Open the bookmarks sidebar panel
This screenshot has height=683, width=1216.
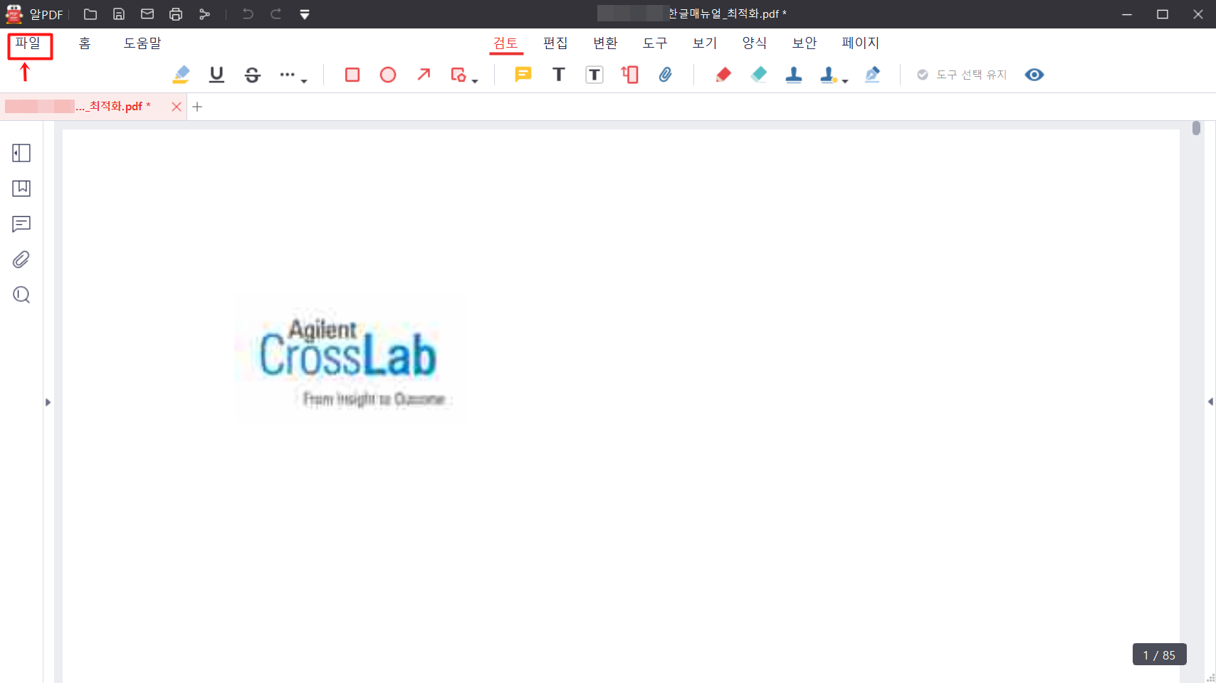click(x=21, y=189)
